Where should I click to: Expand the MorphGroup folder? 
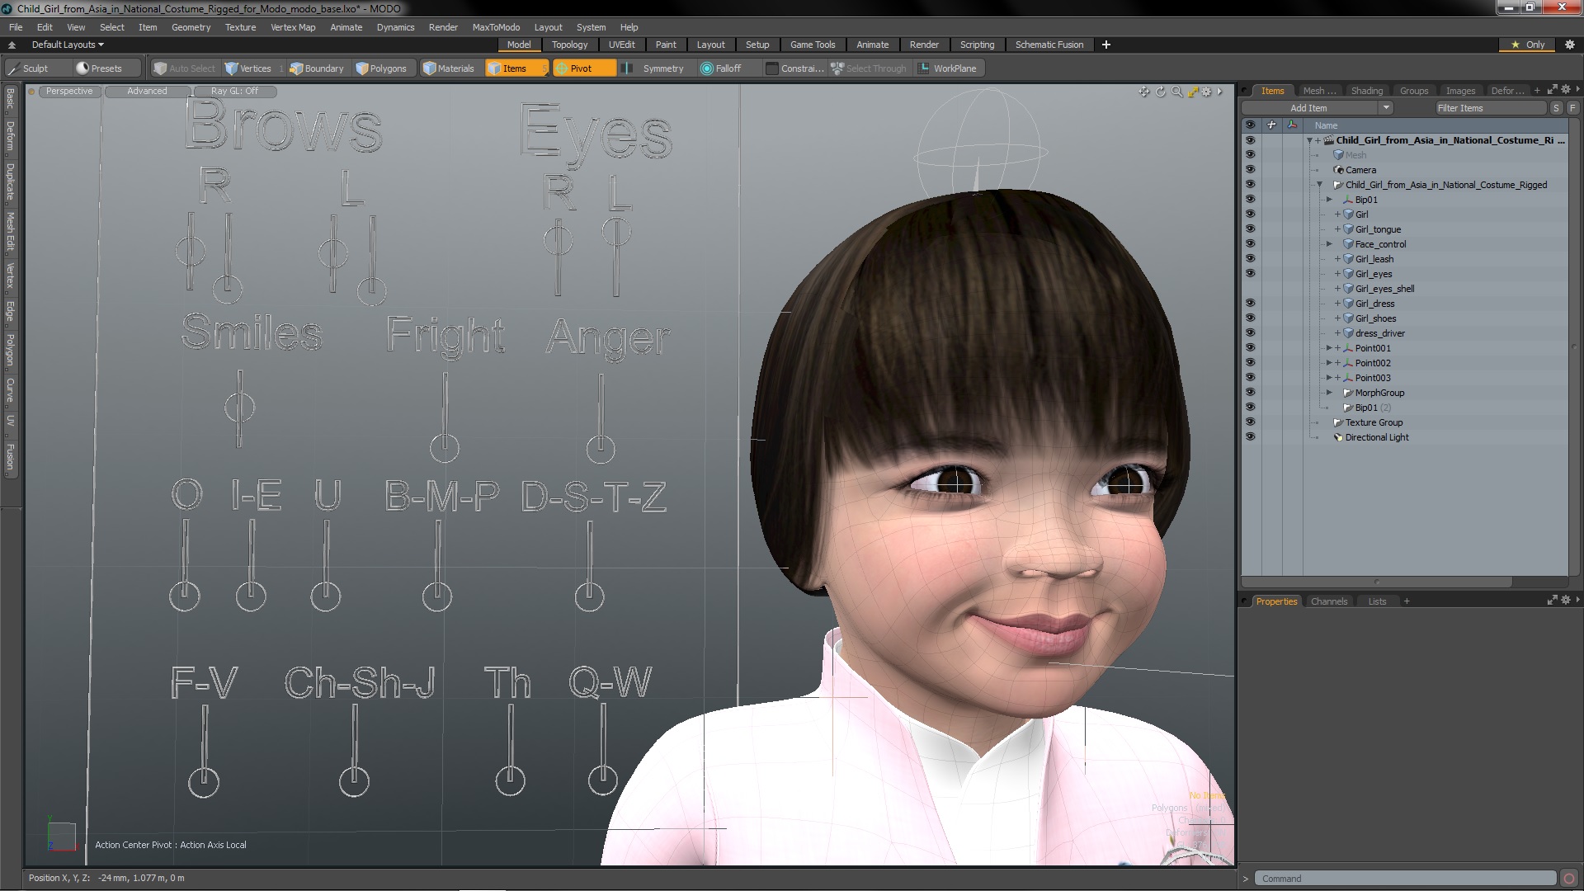pyautogui.click(x=1329, y=393)
